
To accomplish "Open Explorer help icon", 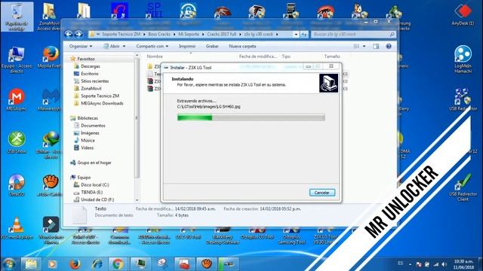I will 389,47.
